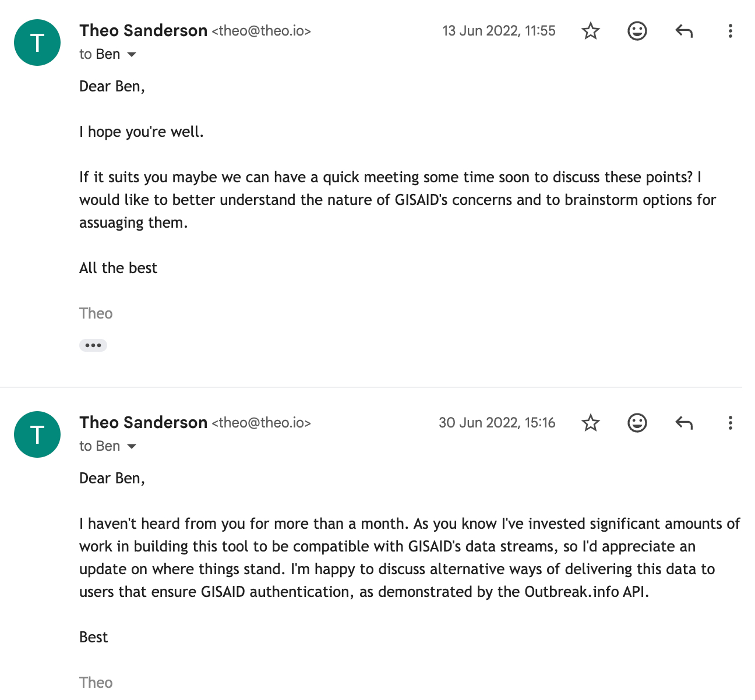Click Theo signature in first email

click(96, 314)
